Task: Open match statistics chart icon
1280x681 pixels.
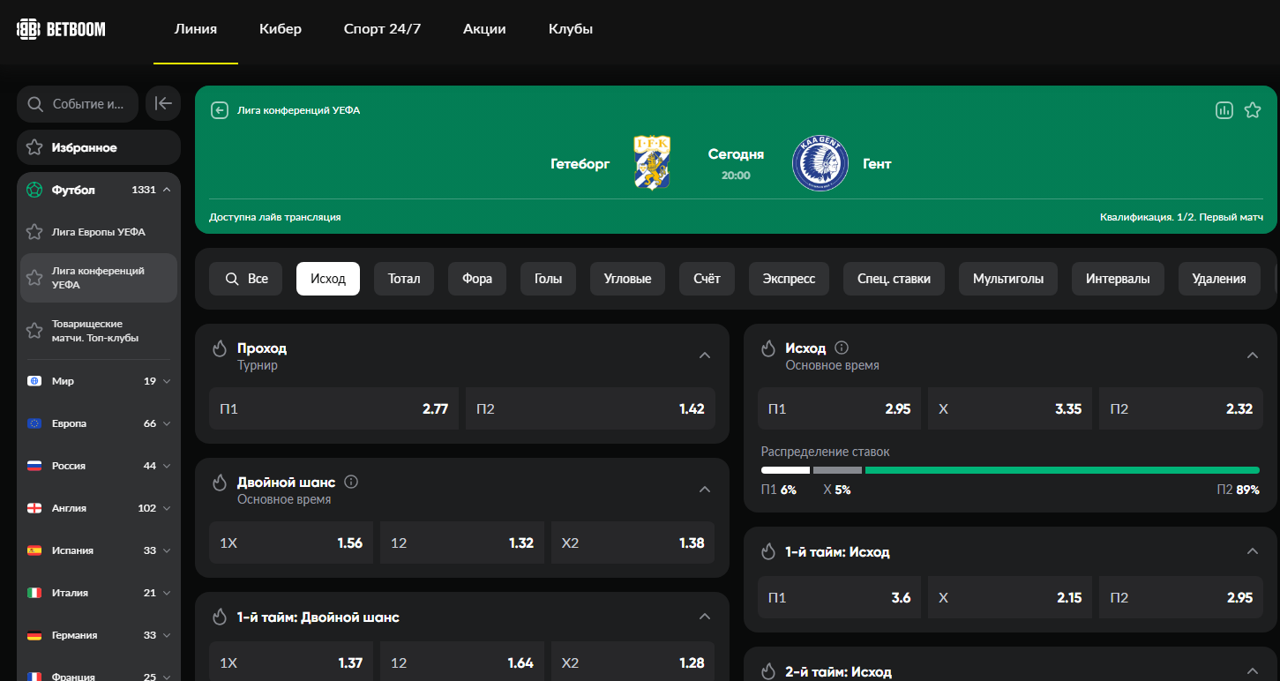Action: pyautogui.click(x=1224, y=110)
